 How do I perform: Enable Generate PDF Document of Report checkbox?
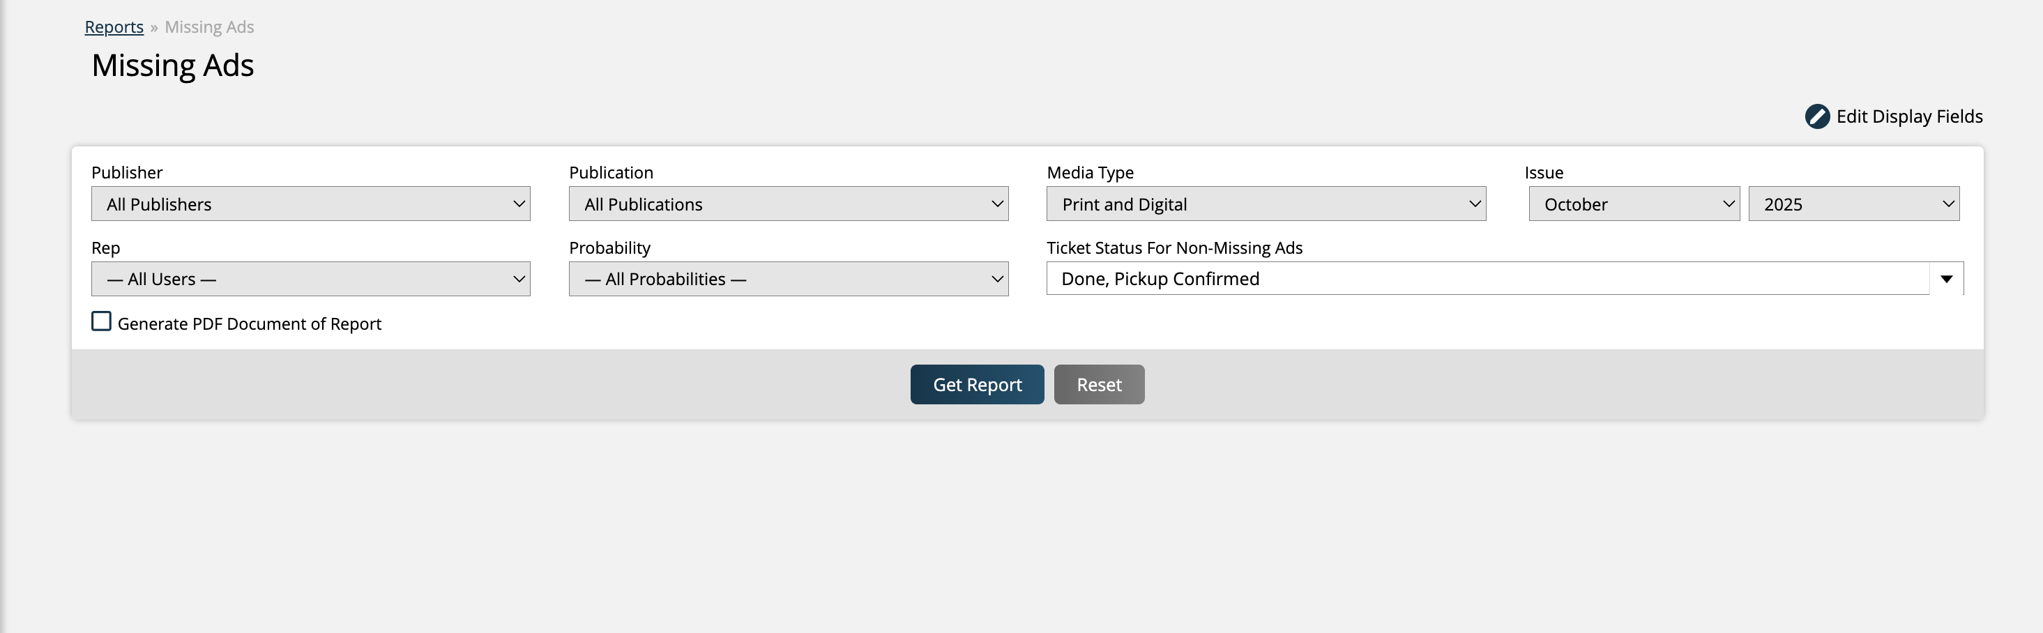(102, 321)
